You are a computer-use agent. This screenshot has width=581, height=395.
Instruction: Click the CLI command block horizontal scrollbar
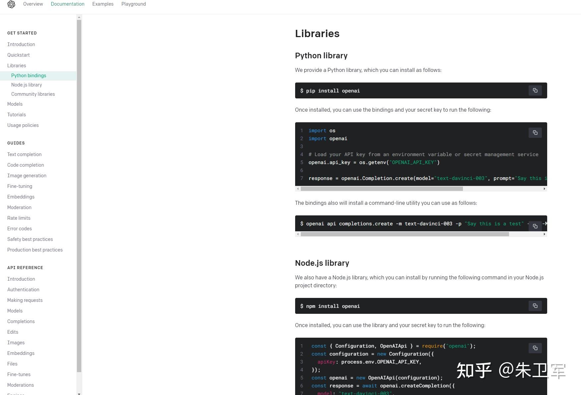(x=405, y=234)
